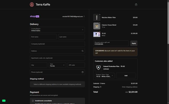Click the $2,031.00 total amount
The width and height of the screenshot is (169, 104).
(x=133, y=92)
